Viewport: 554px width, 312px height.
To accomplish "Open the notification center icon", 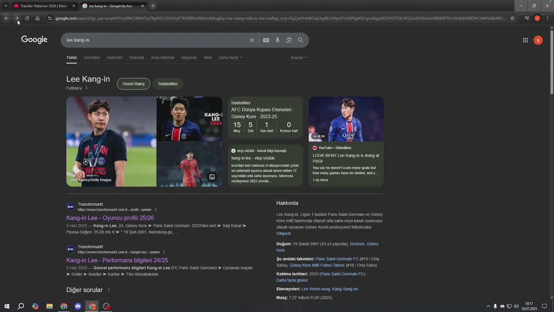I will click(x=544, y=306).
